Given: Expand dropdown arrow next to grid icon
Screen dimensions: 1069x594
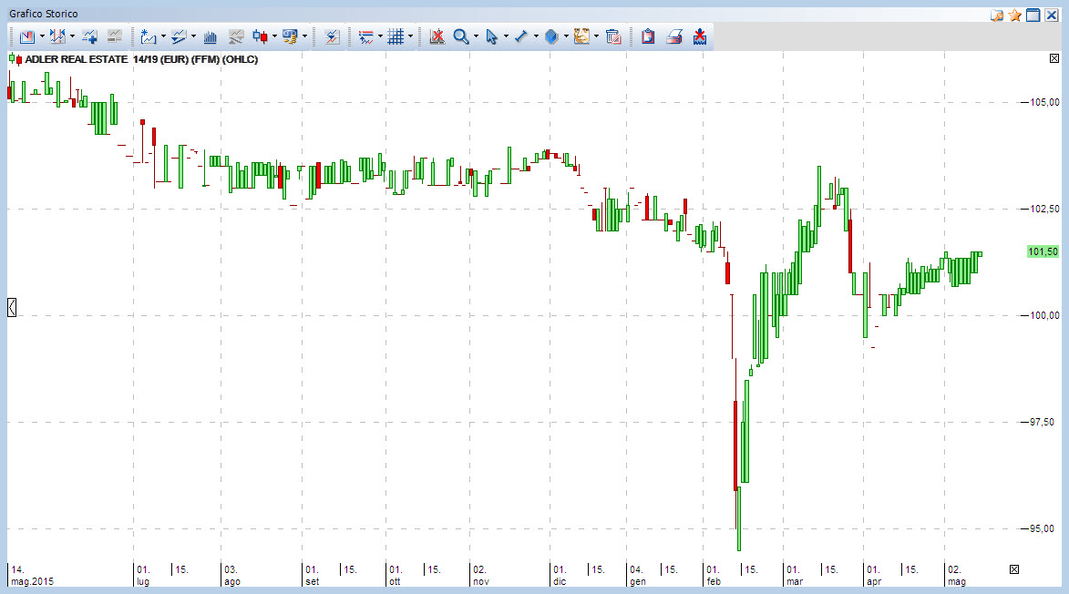Looking at the screenshot, I should click(410, 36).
